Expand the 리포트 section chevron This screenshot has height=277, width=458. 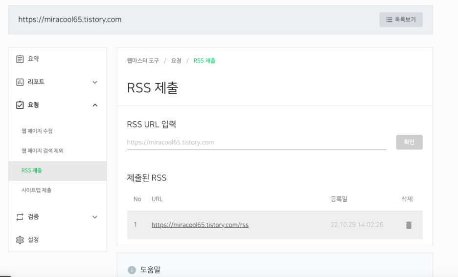[95, 82]
